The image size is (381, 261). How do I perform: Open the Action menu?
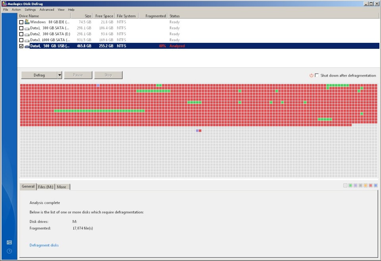click(x=16, y=10)
